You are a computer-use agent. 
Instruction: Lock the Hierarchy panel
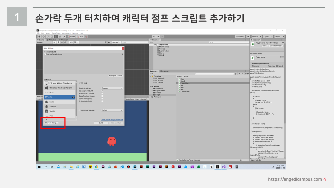[246, 40]
